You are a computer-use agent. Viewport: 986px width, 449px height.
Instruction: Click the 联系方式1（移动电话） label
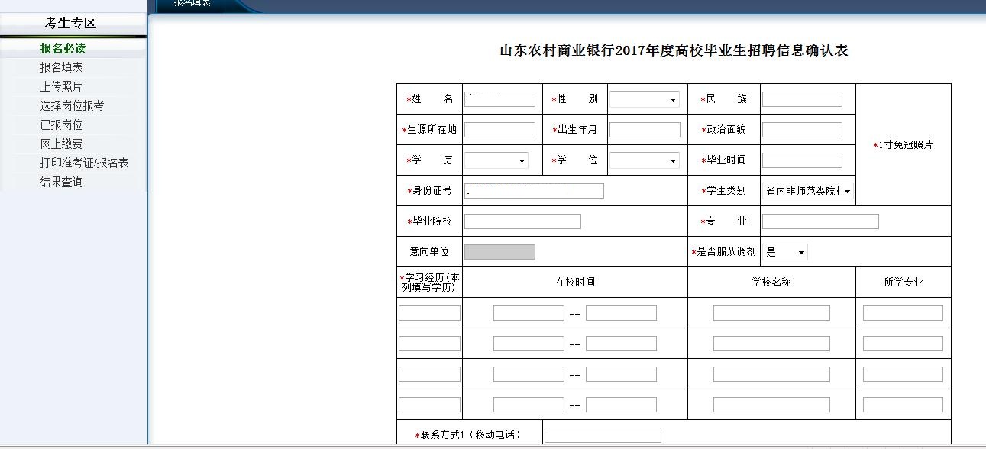[x=468, y=435]
